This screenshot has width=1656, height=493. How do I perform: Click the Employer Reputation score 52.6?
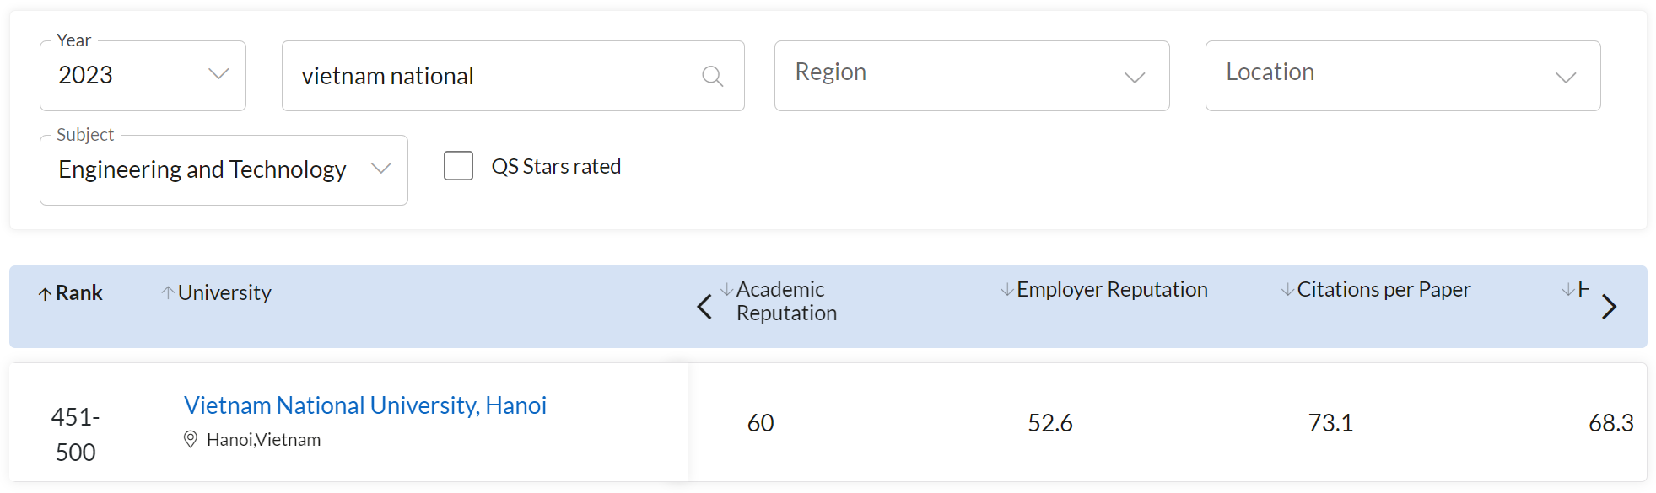[x=1049, y=423]
